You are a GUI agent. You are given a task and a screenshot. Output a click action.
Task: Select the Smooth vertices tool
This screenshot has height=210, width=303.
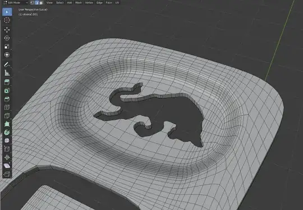[x=7, y=141]
